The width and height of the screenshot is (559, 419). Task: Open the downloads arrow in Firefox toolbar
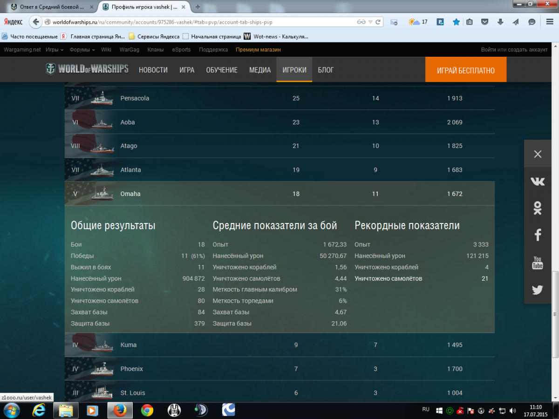[x=500, y=22]
